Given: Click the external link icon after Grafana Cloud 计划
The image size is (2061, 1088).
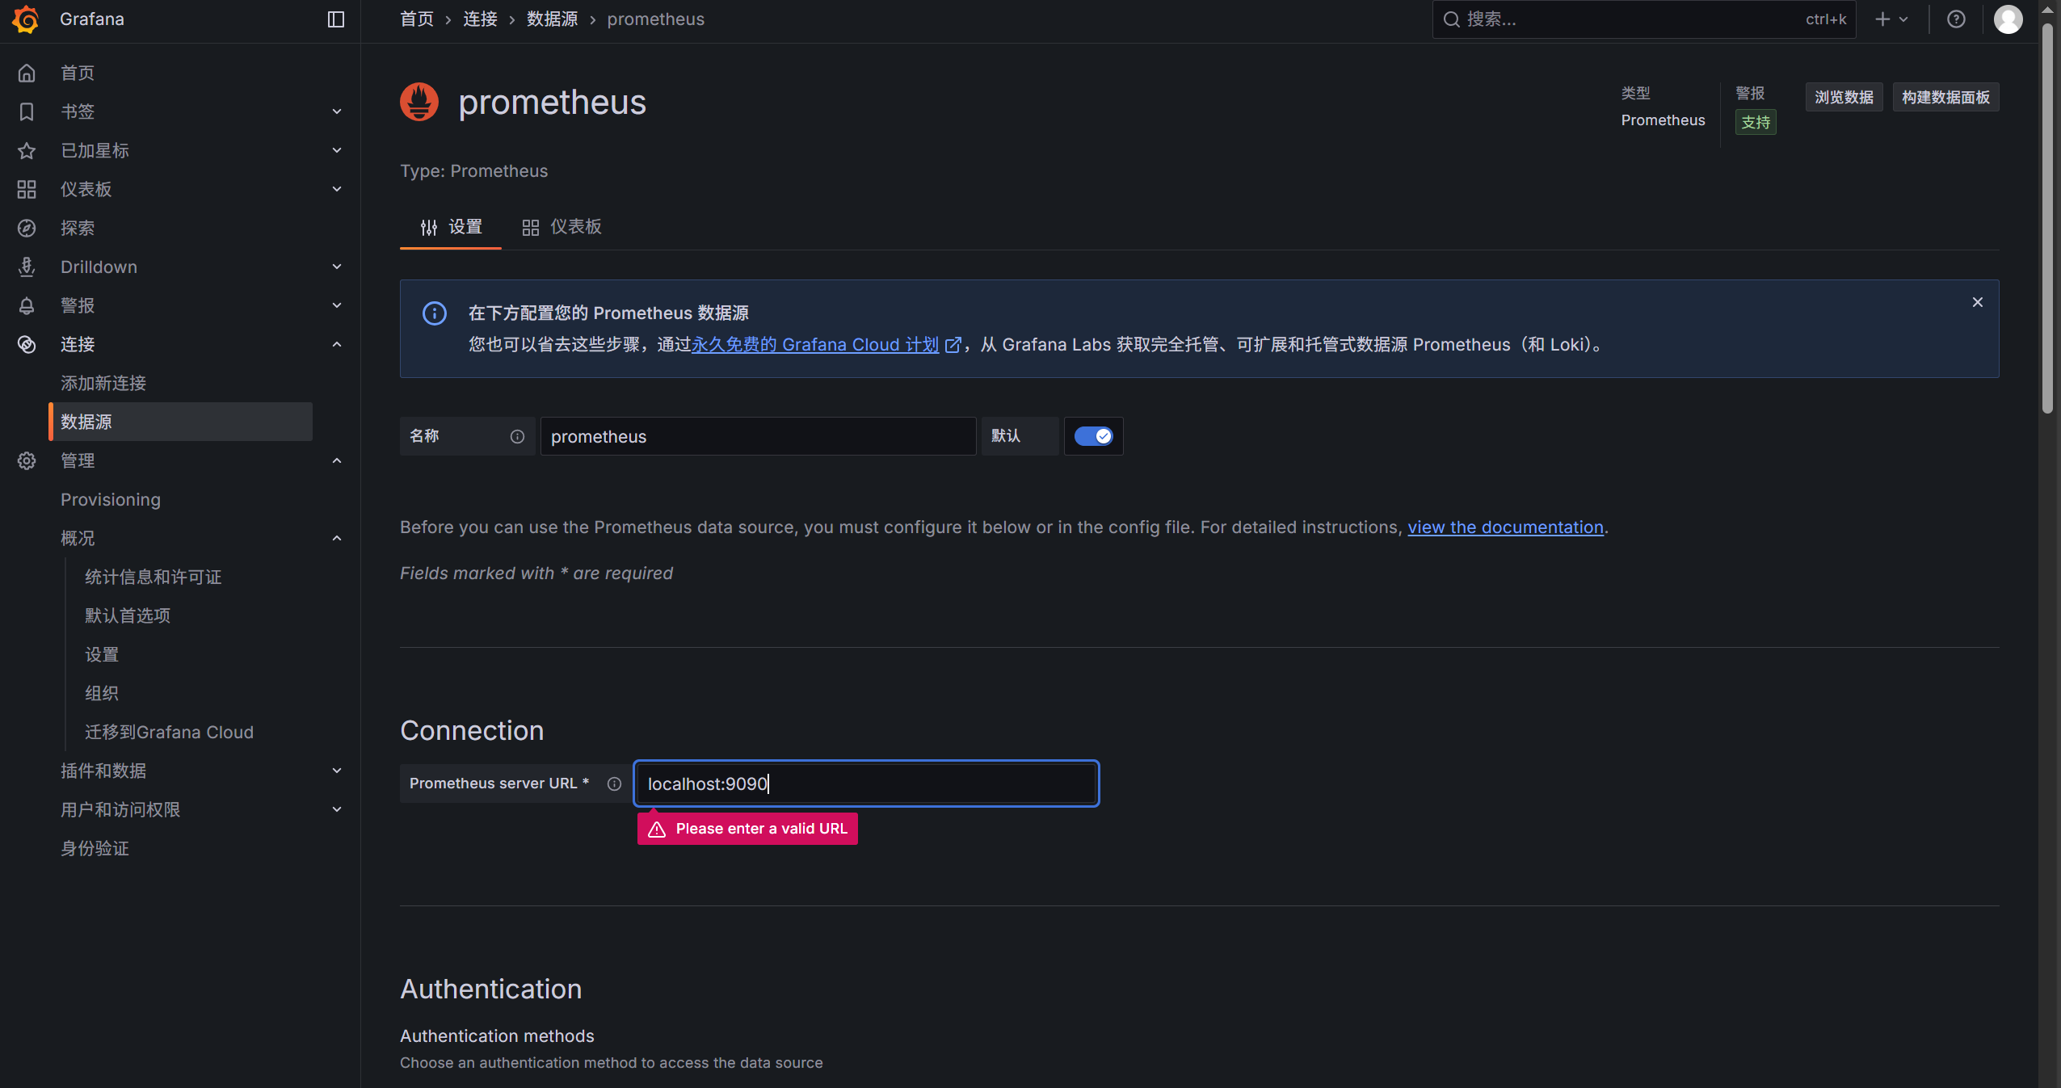Looking at the screenshot, I should (x=953, y=345).
